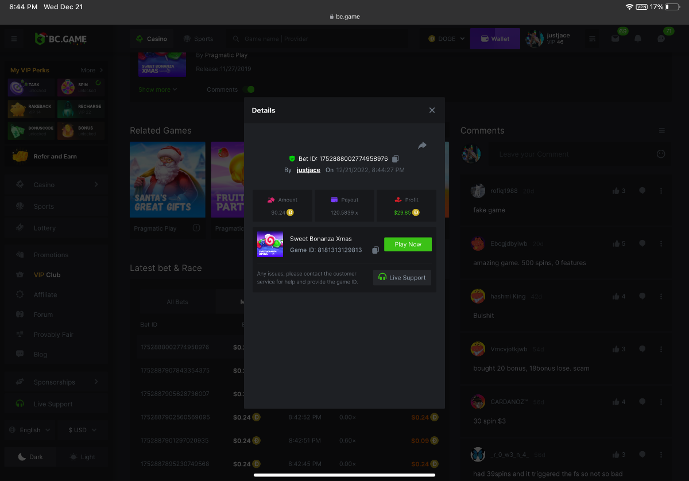The width and height of the screenshot is (689, 481).
Task: Toggle the Comments switch
Action: point(249,90)
